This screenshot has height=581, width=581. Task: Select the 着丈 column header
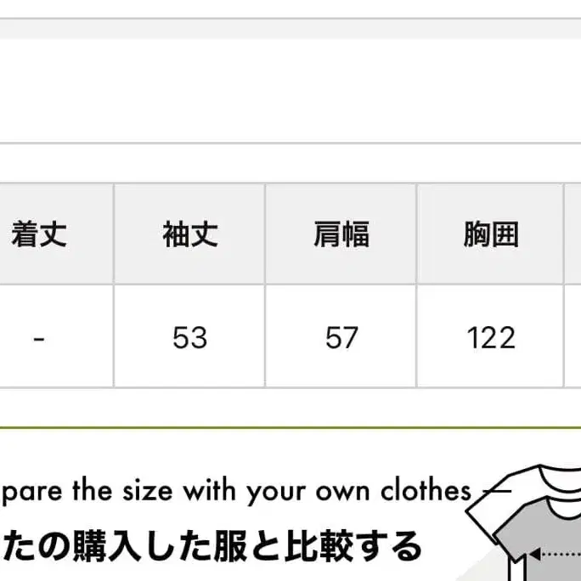(39, 234)
